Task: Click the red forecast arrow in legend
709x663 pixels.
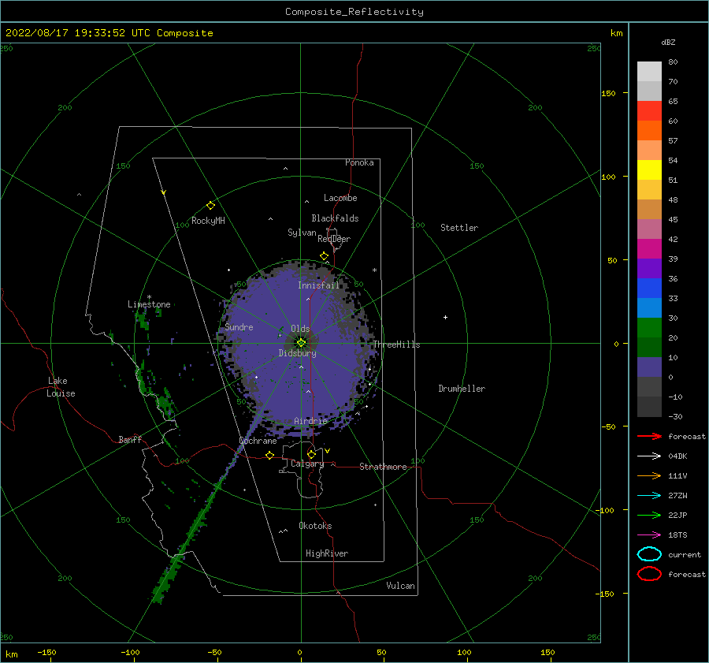Action: [x=649, y=436]
